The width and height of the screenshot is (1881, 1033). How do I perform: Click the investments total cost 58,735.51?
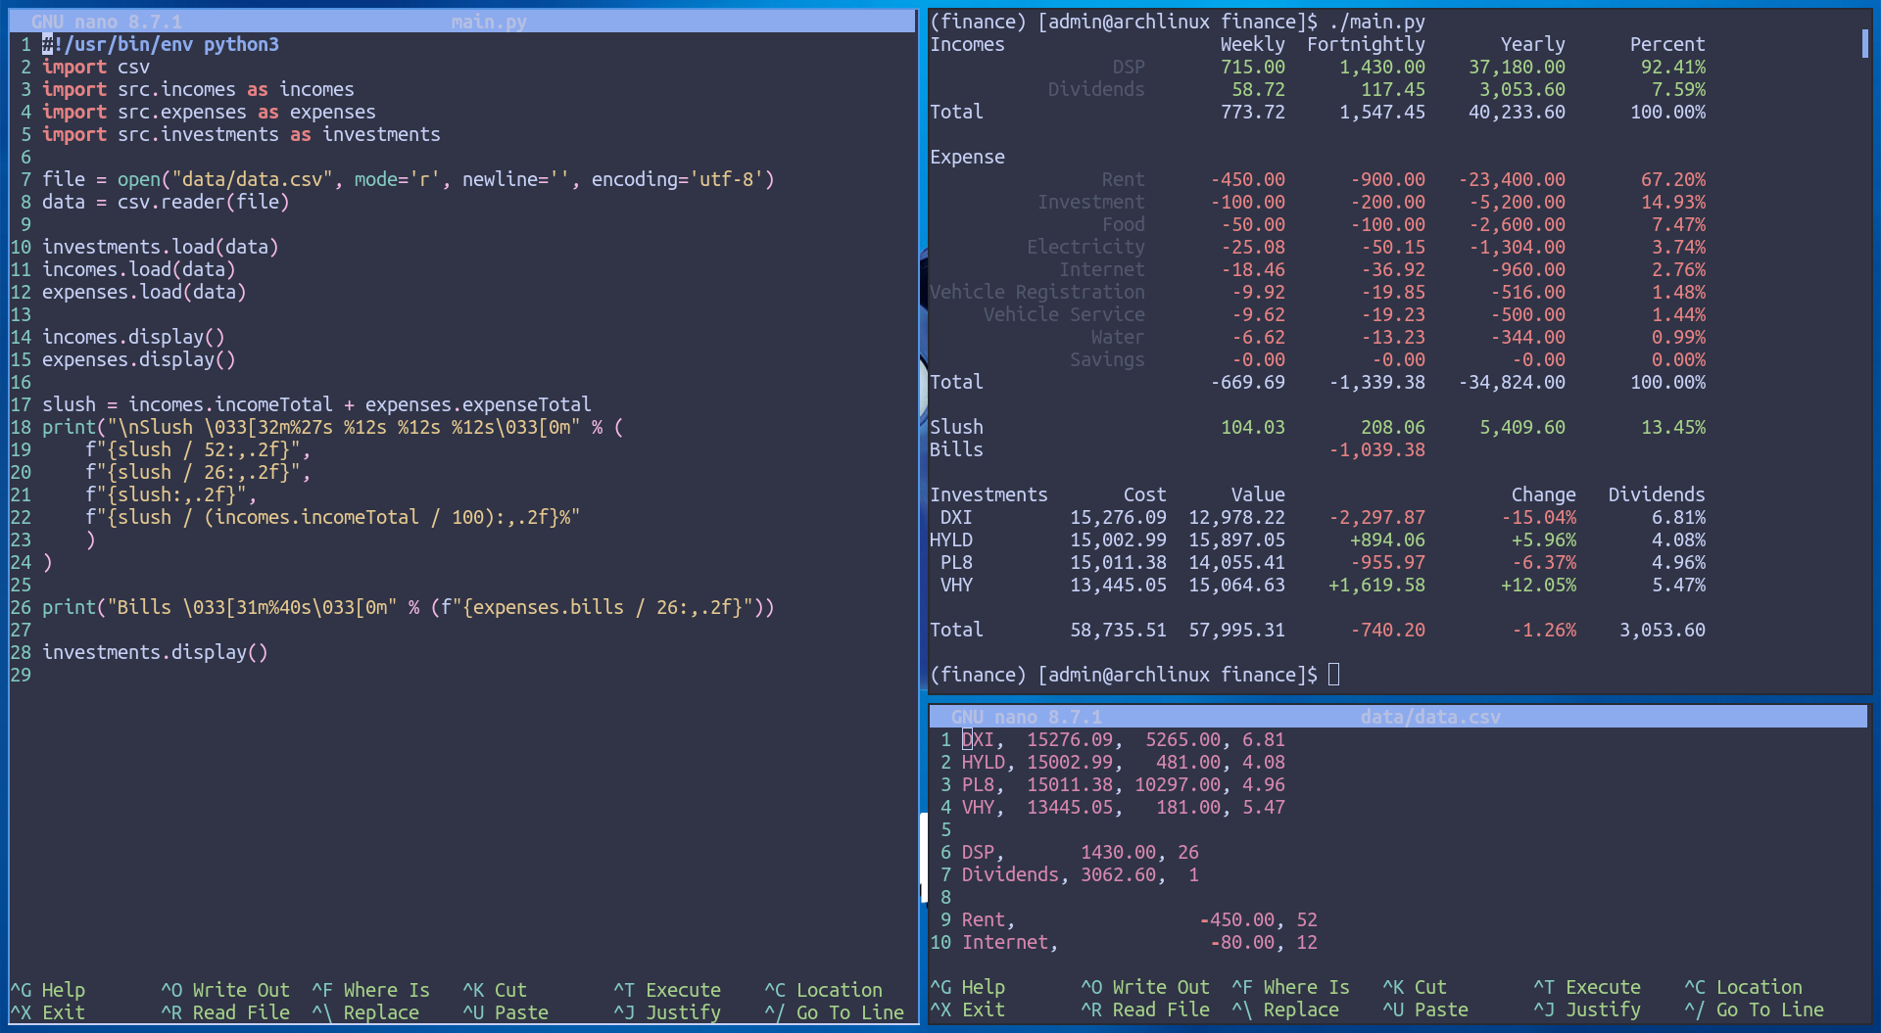point(1118,630)
